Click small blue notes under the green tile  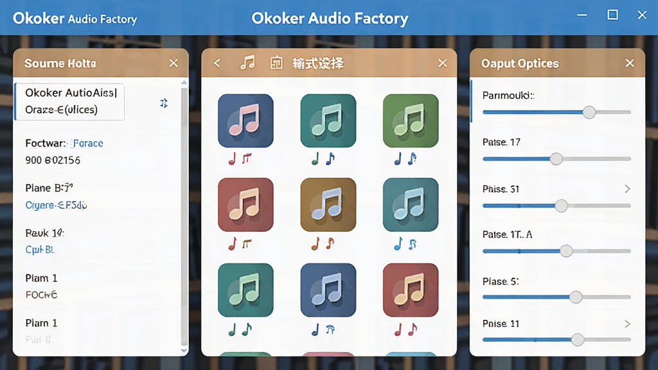click(x=405, y=159)
